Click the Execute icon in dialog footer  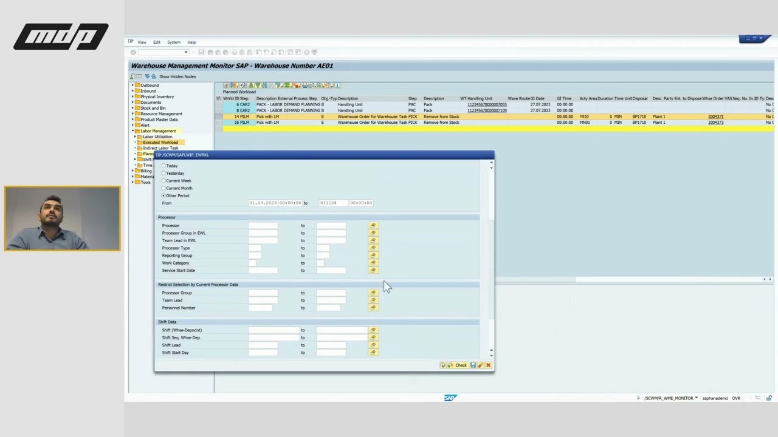(443, 365)
